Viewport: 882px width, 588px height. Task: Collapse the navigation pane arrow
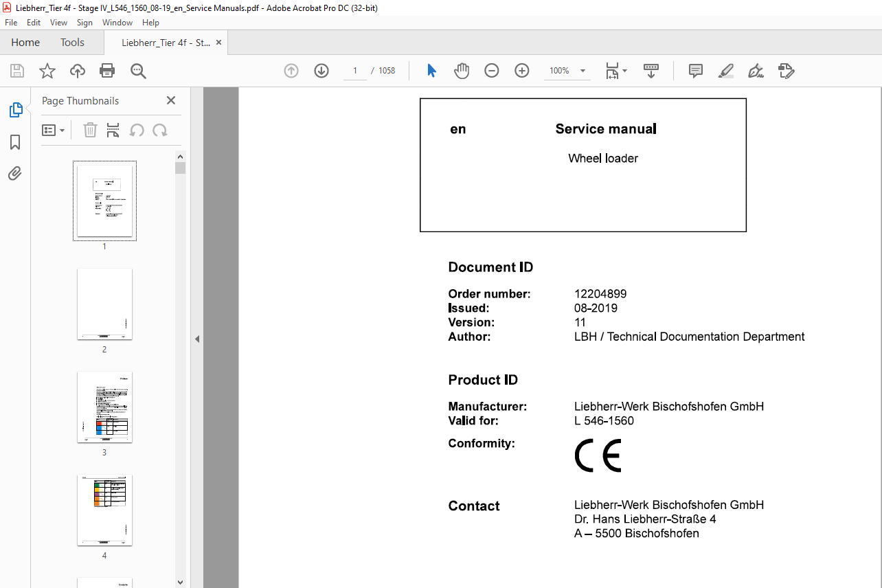(x=197, y=339)
